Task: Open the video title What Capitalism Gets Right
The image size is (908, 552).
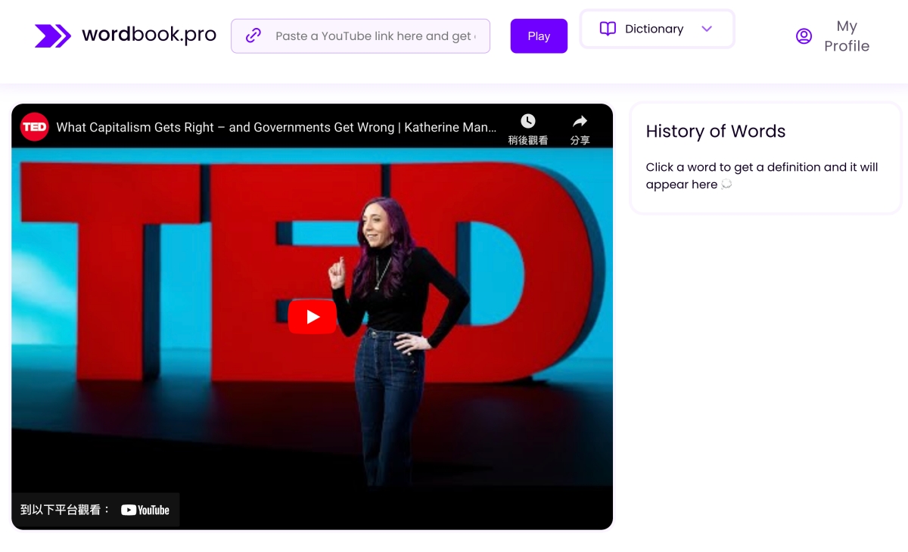Action: pyautogui.click(x=276, y=127)
